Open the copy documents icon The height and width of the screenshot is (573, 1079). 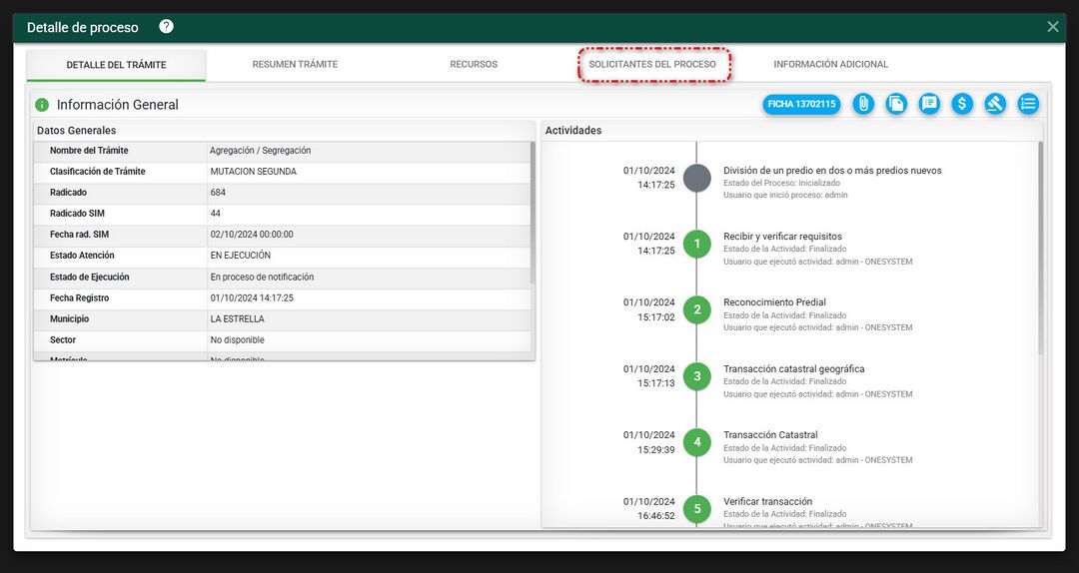[897, 104]
